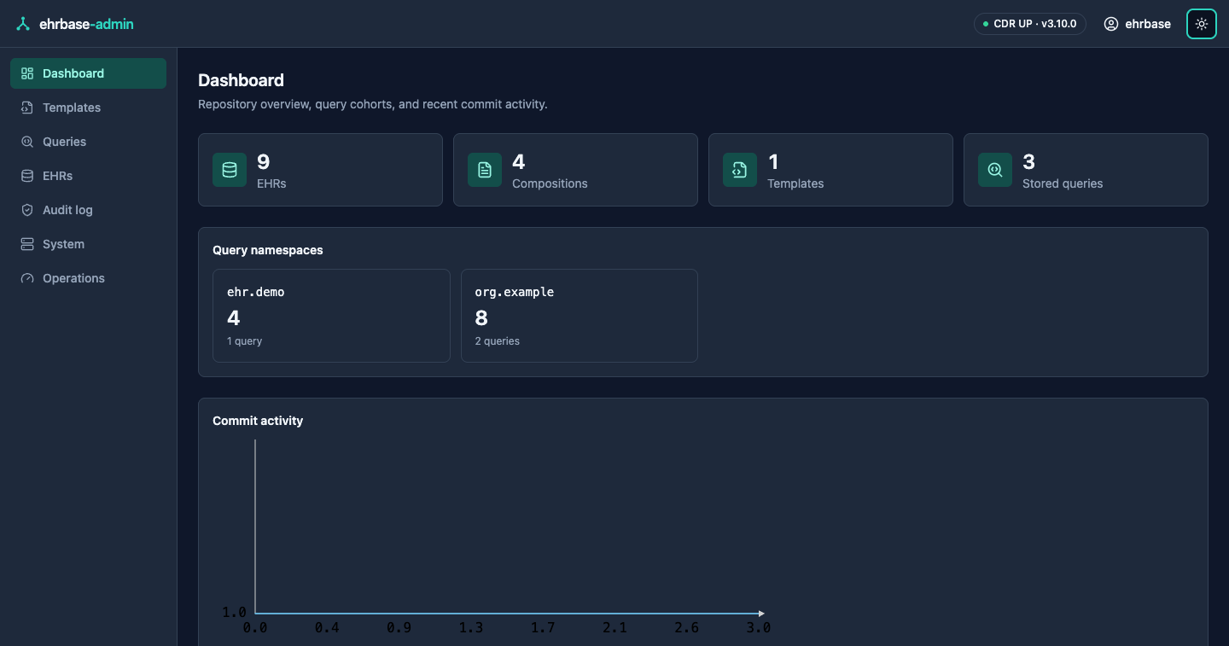The width and height of the screenshot is (1229, 646).
Task: Click the EHRs label on count card
Action: [271, 183]
